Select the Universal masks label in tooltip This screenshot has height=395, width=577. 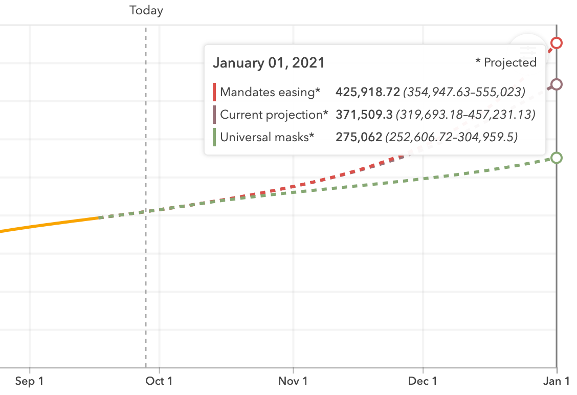[267, 137]
